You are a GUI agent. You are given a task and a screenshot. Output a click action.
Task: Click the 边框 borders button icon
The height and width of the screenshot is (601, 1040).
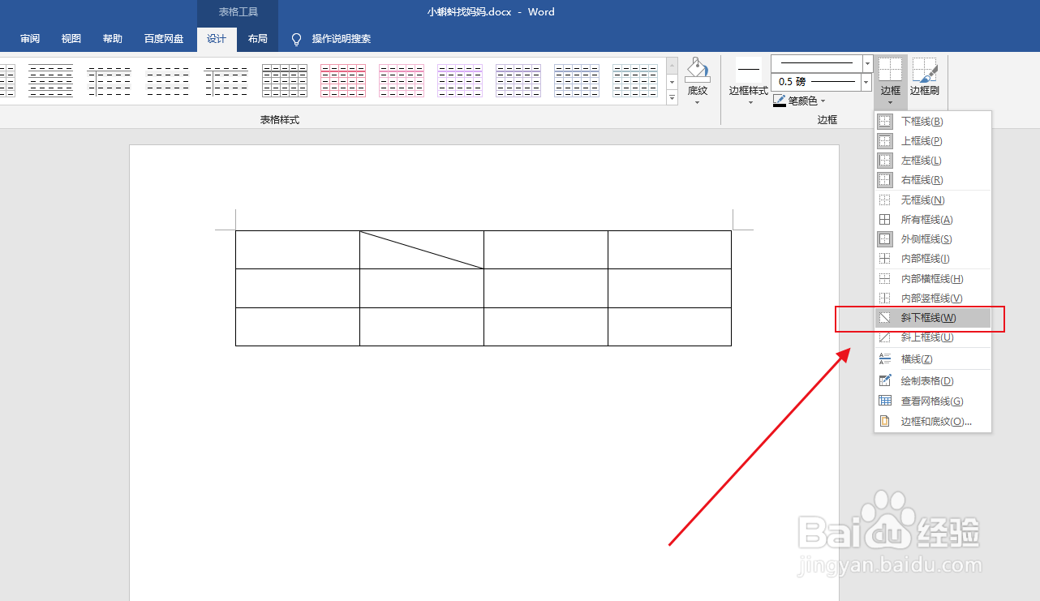pyautogui.click(x=891, y=70)
